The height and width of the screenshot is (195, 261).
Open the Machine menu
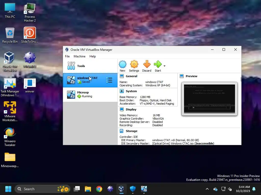click(x=80, y=56)
